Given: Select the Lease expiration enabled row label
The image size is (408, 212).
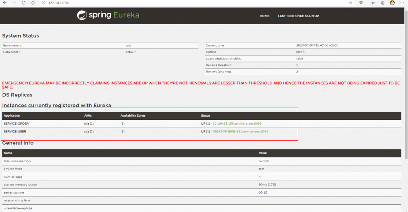Looking at the screenshot, I should (x=224, y=59).
